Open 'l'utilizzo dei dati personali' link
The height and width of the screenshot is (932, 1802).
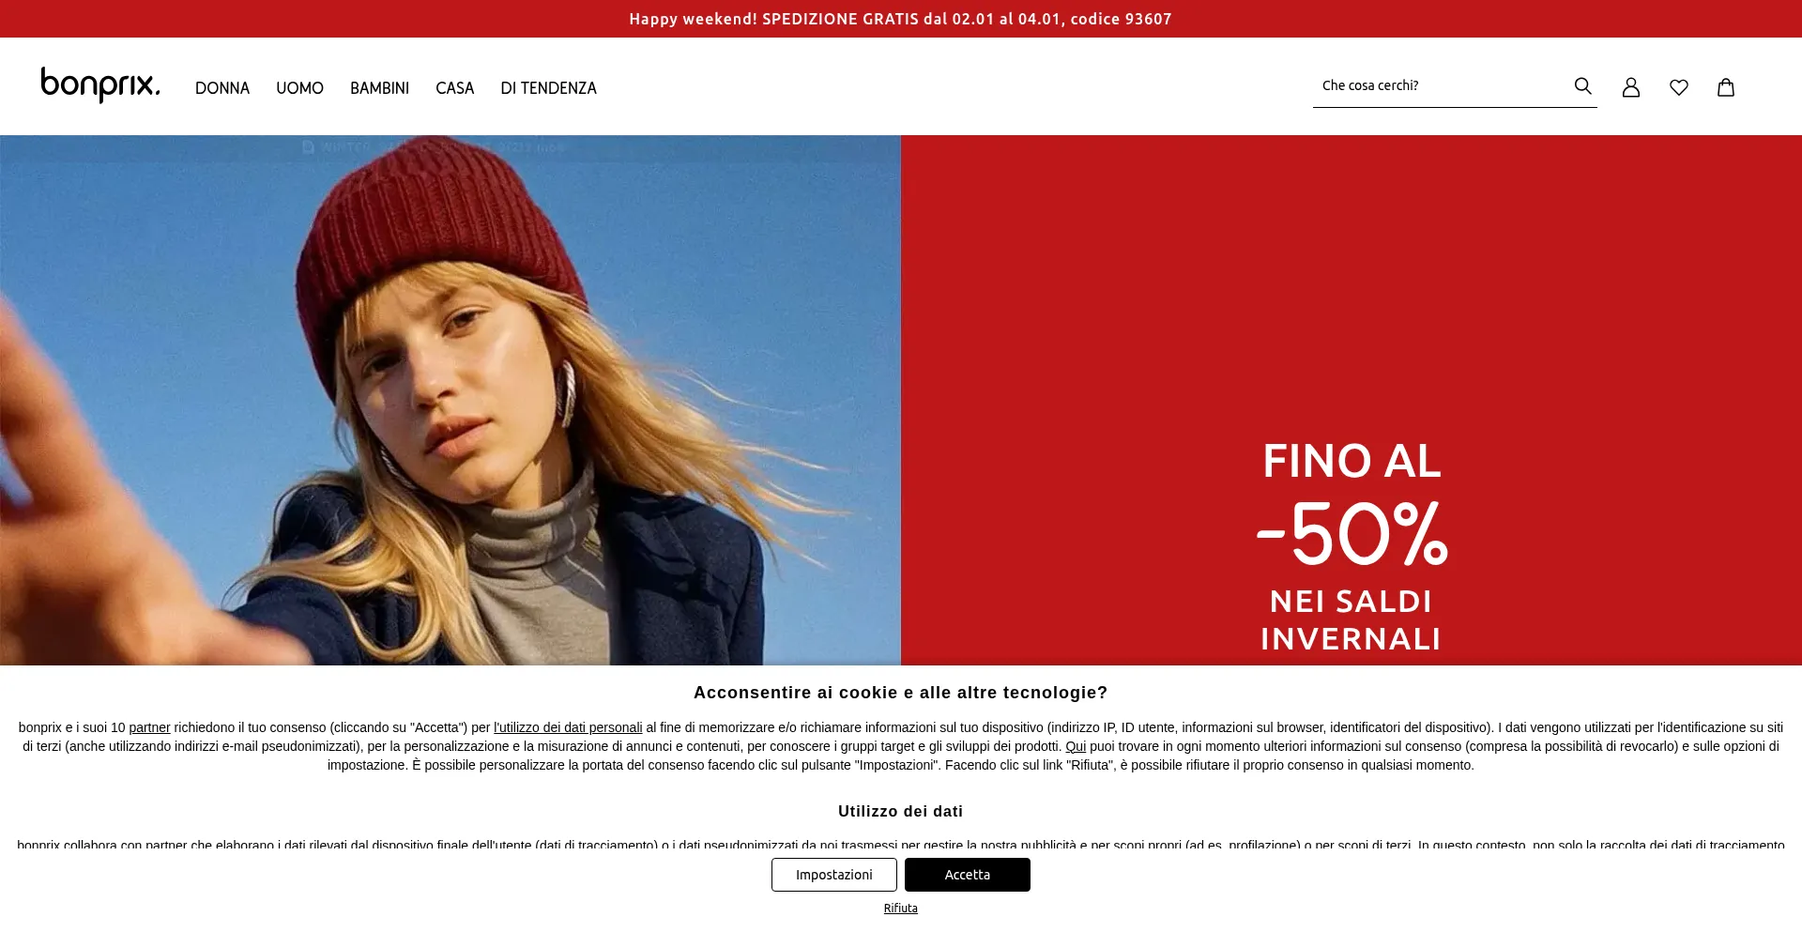pos(568,727)
